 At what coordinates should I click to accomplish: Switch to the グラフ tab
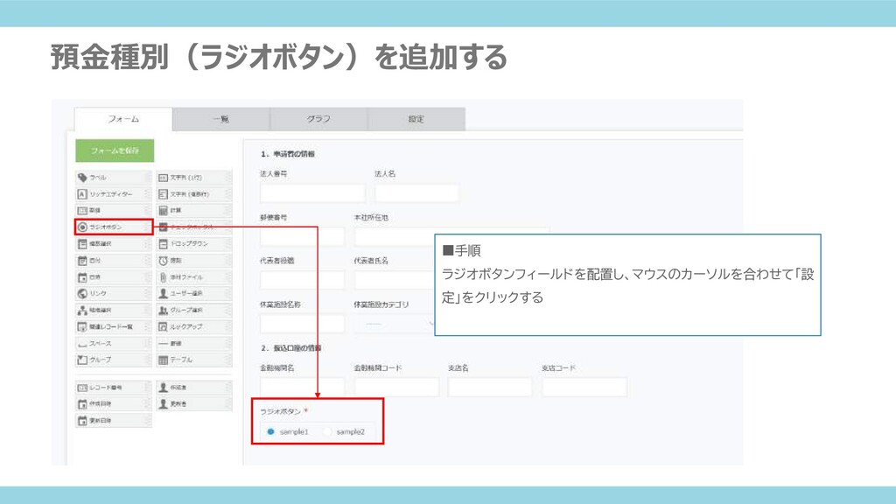[x=318, y=119]
